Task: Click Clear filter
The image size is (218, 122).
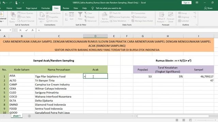Action: tap(88, 13)
